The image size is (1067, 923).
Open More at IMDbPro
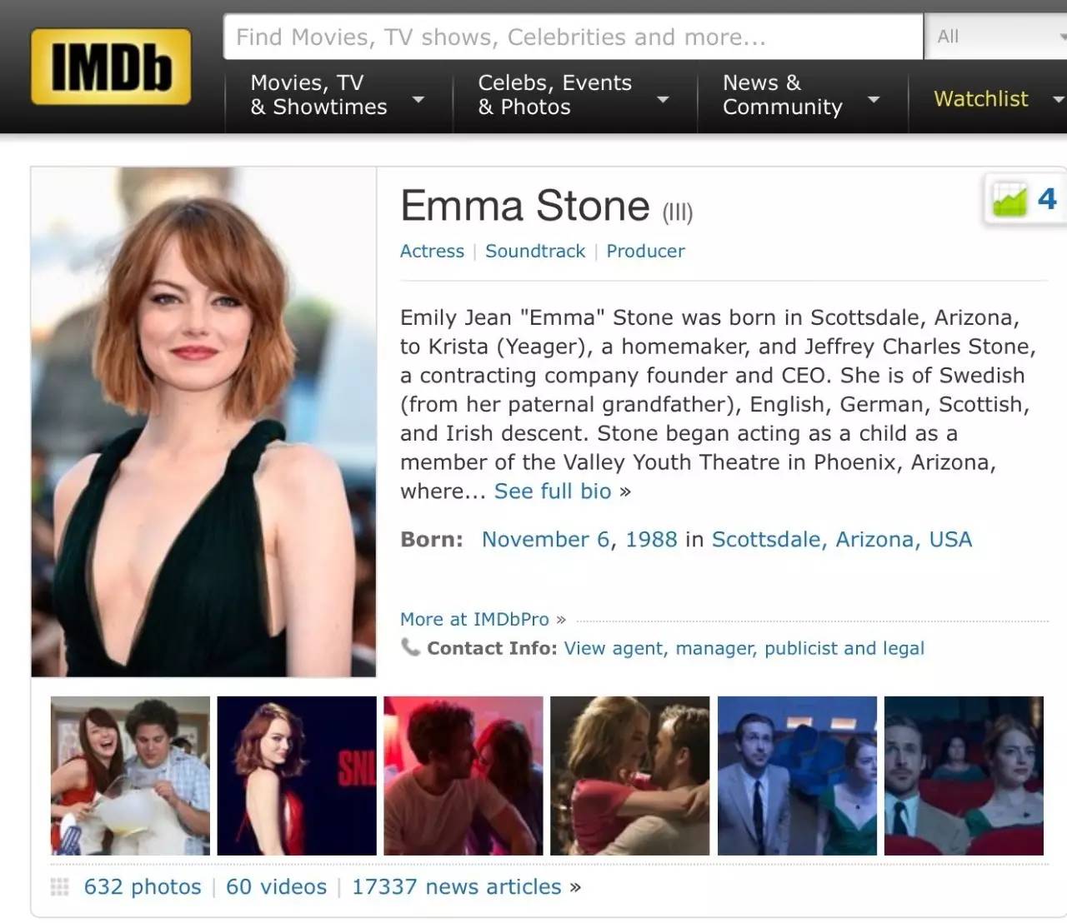(473, 619)
